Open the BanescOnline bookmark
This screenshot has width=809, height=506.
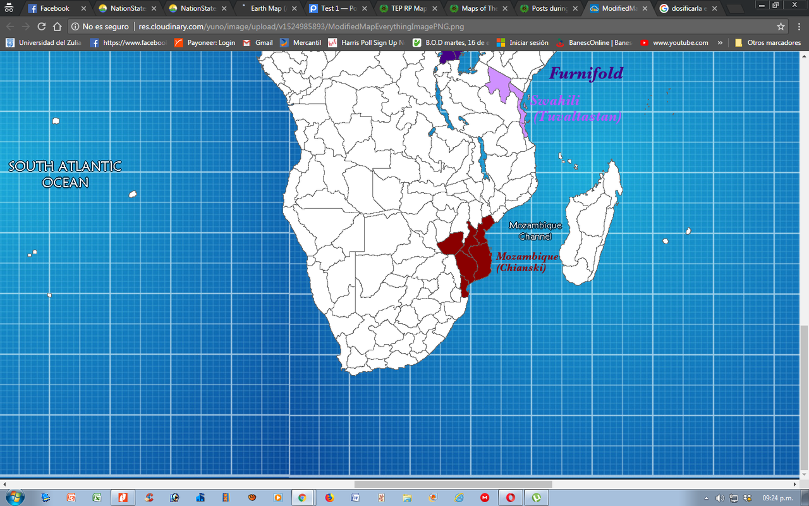point(594,43)
